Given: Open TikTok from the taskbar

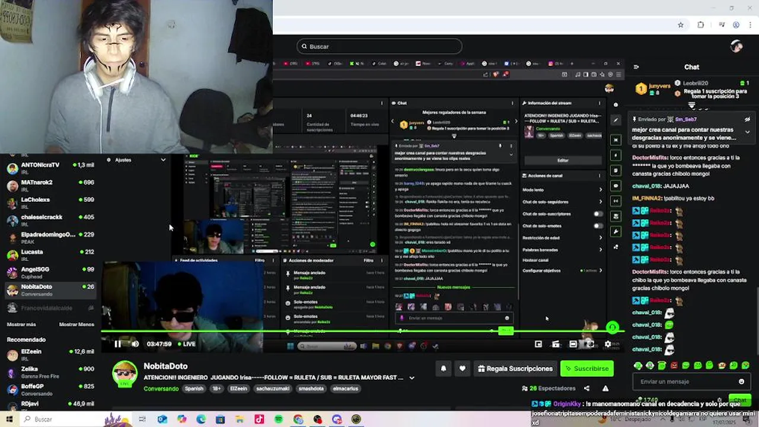Looking at the screenshot, I should (x=259, y=419).
